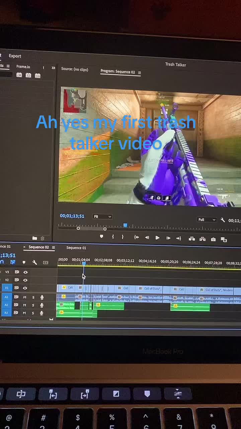The height and width of the screenshot is (429, 241).
Task: Open the Frame.io panel tab
Action: 23,67
